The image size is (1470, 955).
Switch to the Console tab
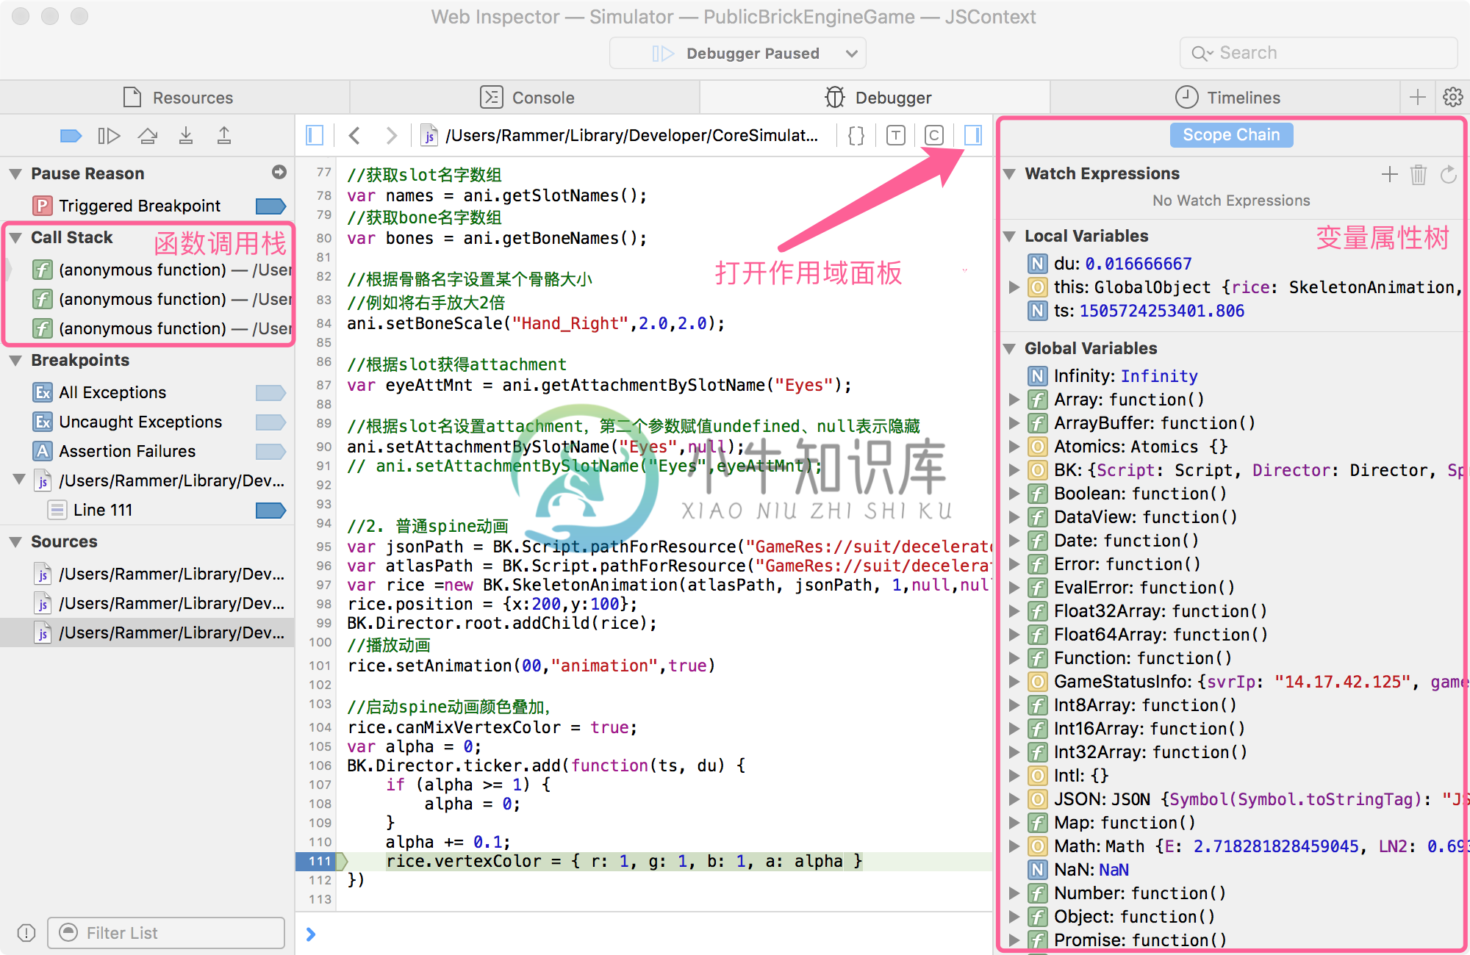click(525, 97)
